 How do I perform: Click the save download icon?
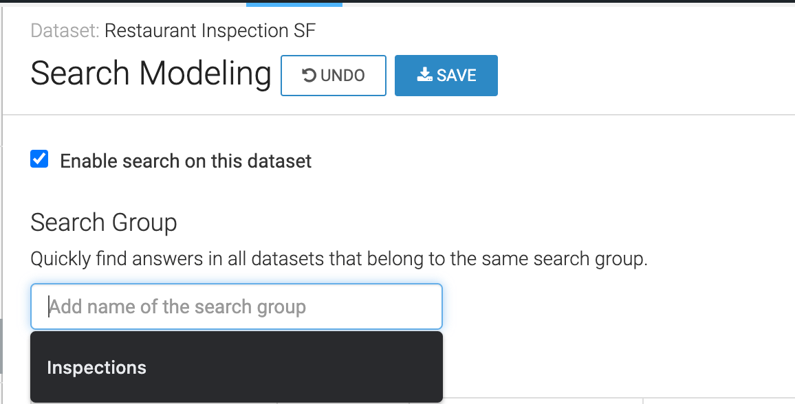coord(424,76)
